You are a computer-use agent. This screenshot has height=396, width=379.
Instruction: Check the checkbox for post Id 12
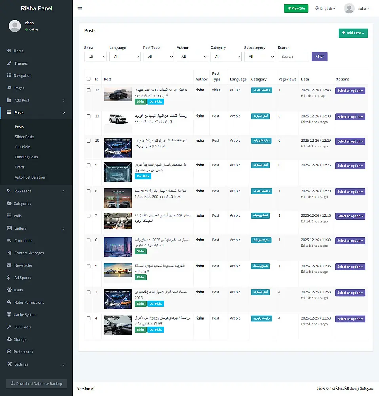pyautogui.click(x=88, y=90)
